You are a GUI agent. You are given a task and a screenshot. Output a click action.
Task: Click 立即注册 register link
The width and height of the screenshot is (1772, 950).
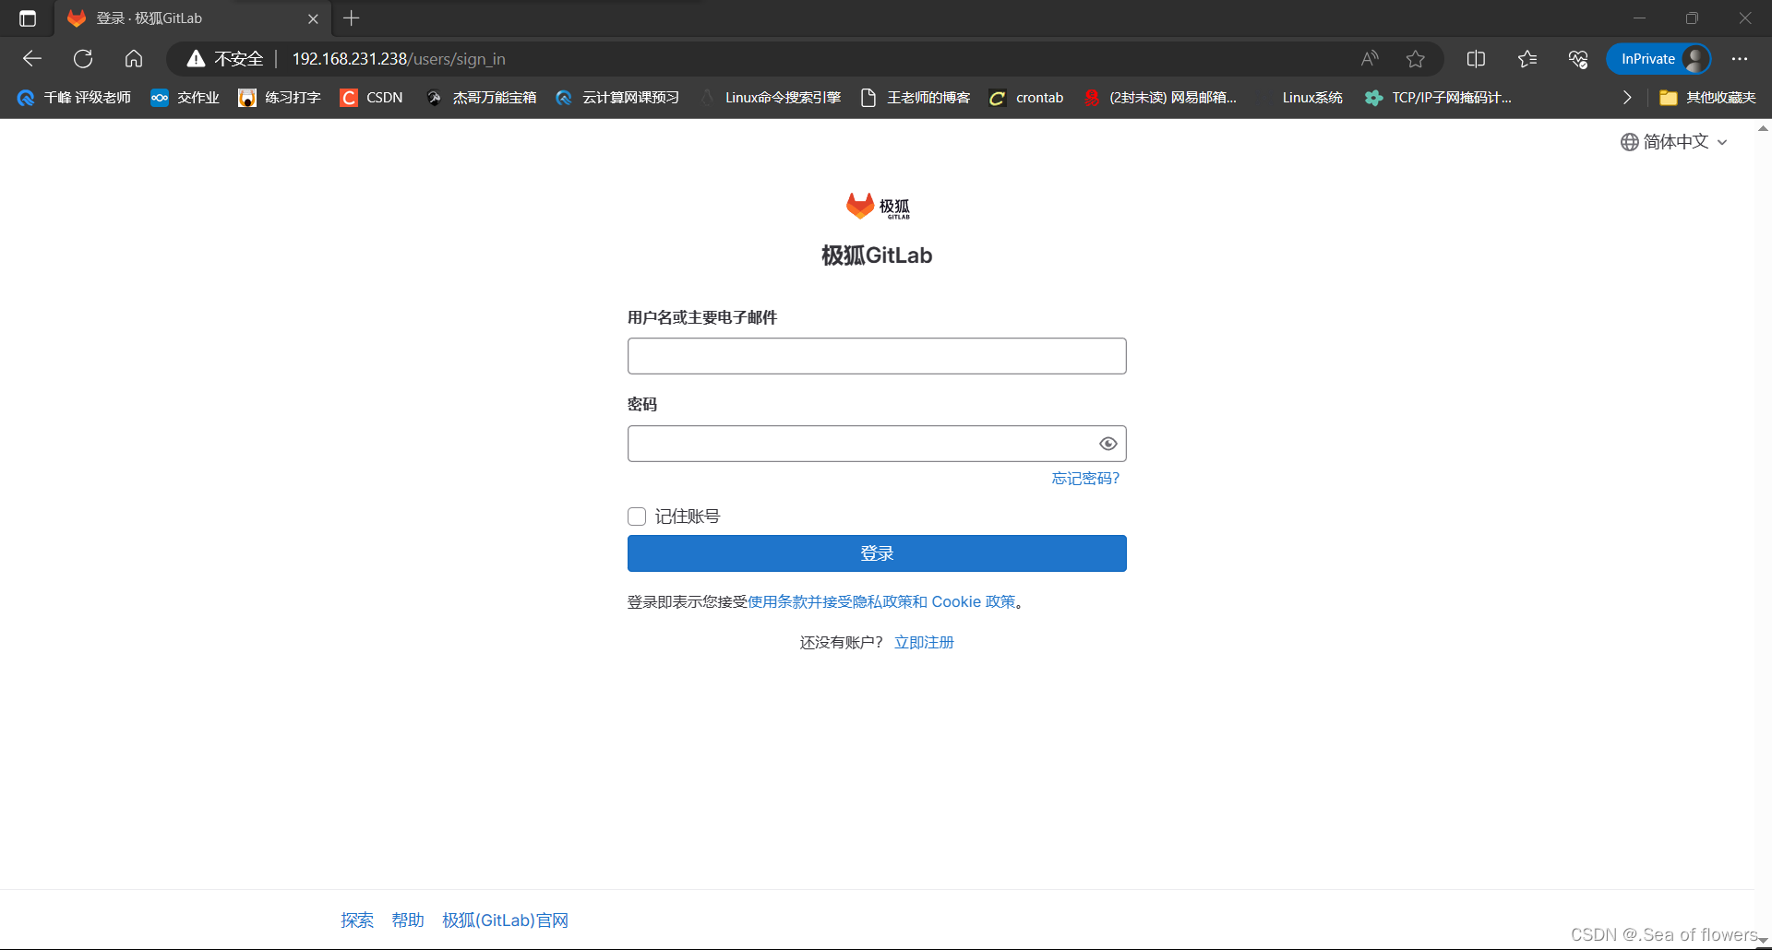point(924,643)
